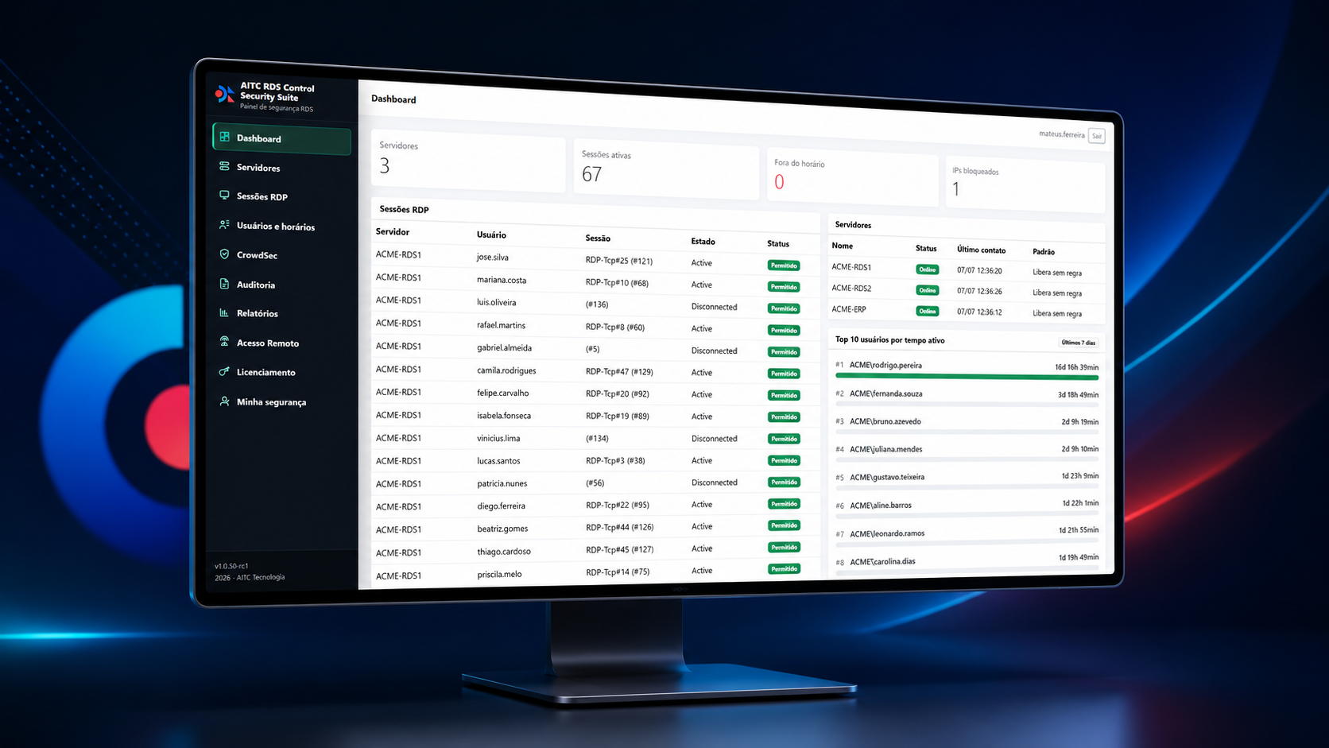This screenshot has width=1329, height=748.
Task: Select user priscila.melo in sessions table
Action: click(499, 574)
